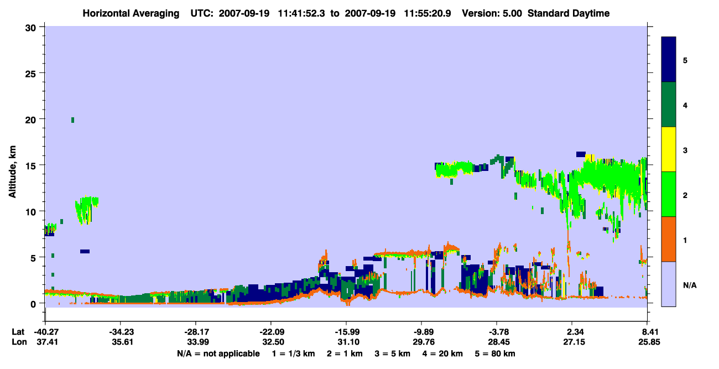Image resolution: width=719 pixels, height=369 pixels.
Task: Click the bright green colorbar segment labeled 2
Action: point(669,194)
